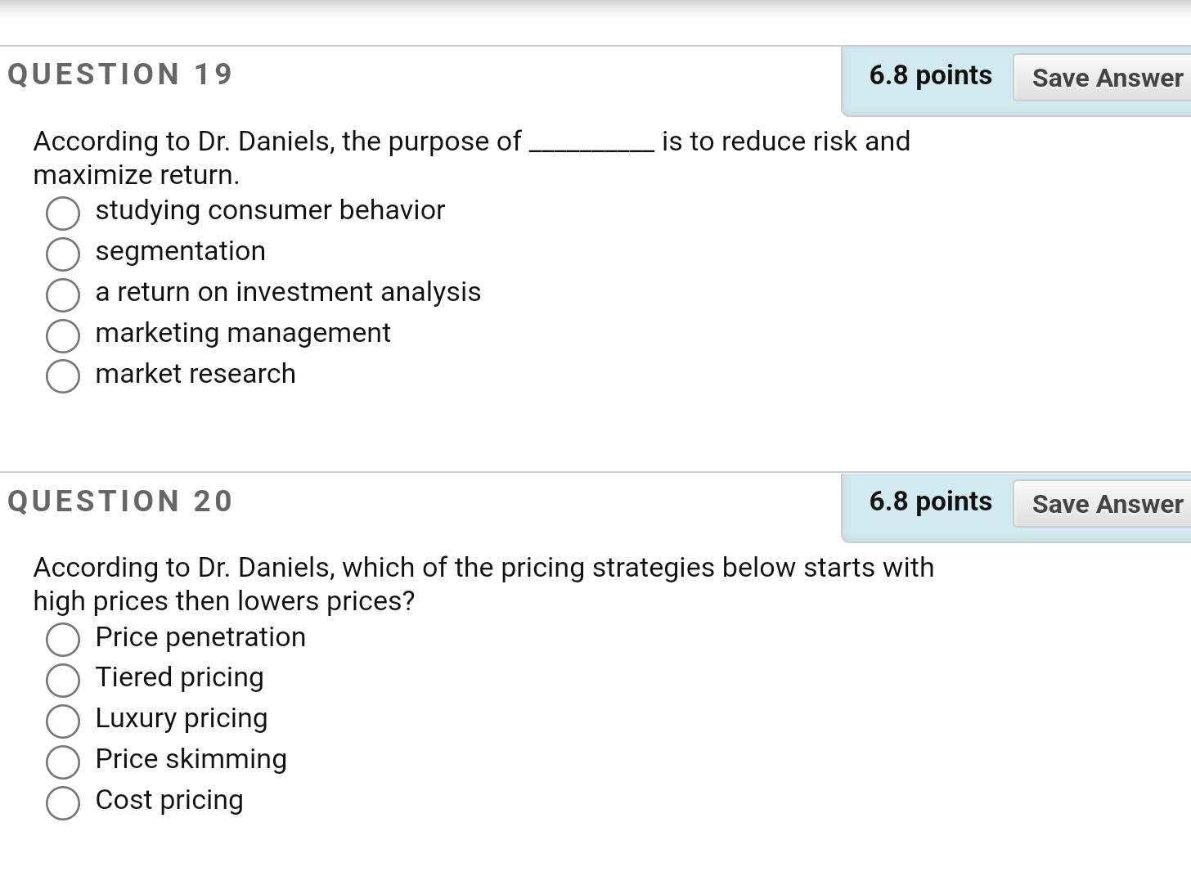Click the 'maximize return' text in Question 19
The width and height of the screenshot is (1191, 881).
135,174
